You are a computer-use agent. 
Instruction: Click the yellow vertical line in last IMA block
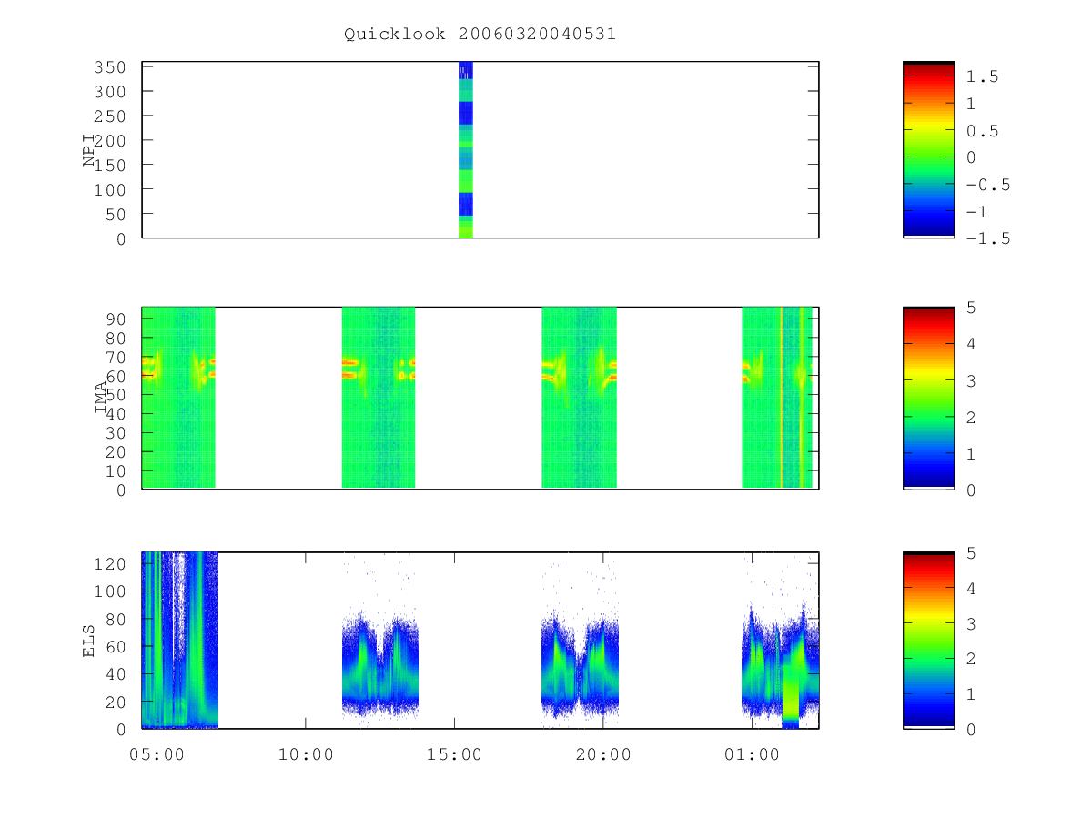[x=781, y=398]
